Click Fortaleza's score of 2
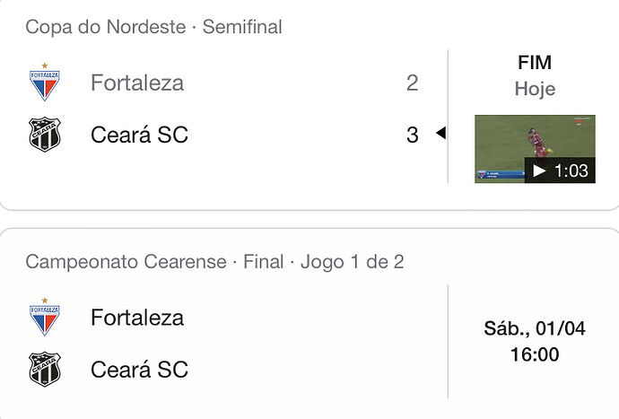This screenshot has height=419, width=619. coord(412,83)
